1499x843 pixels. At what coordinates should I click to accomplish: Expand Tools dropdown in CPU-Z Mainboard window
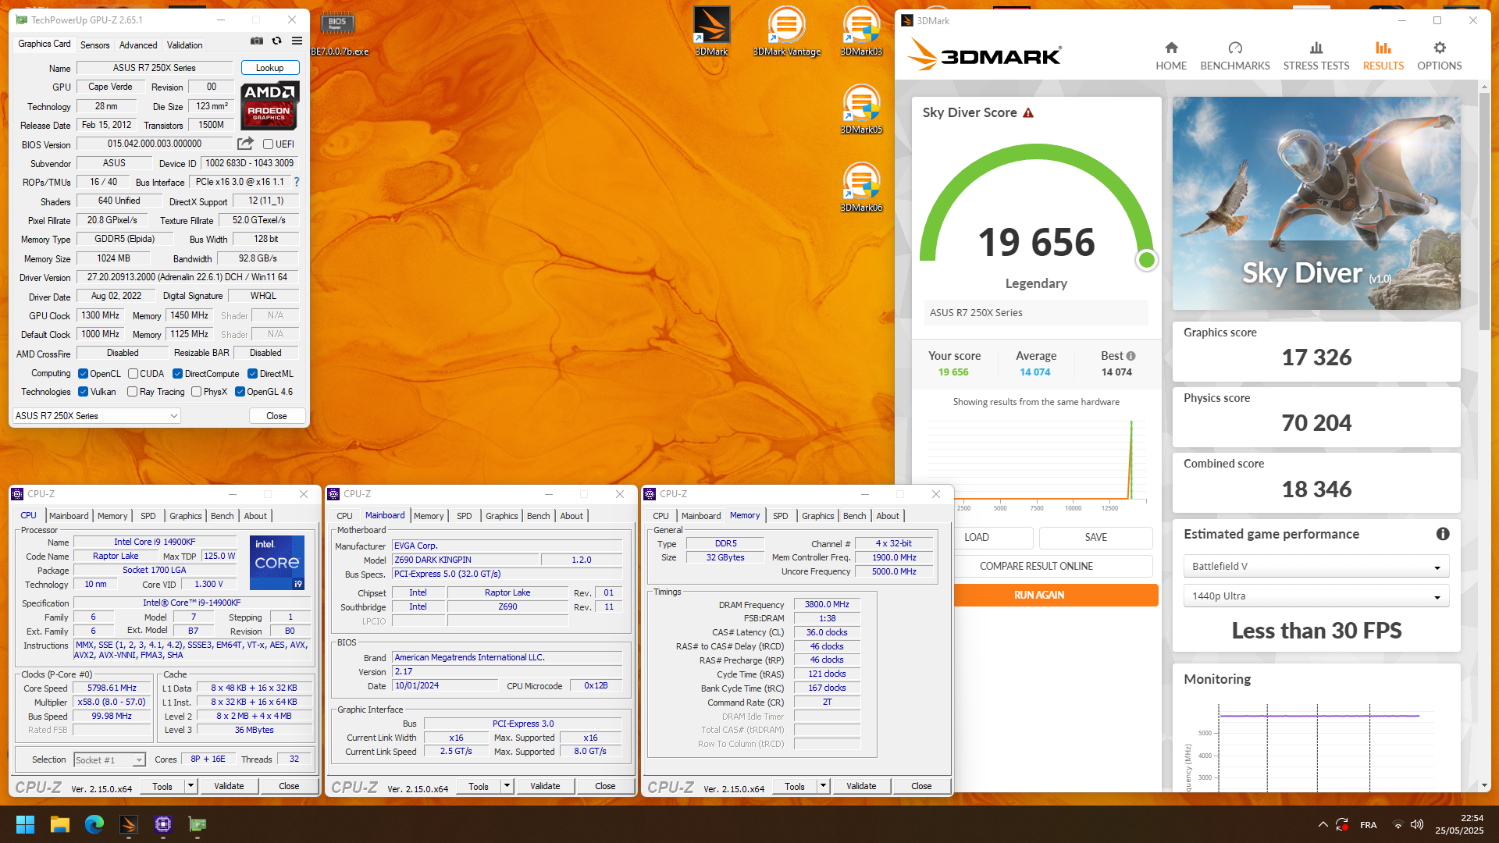coord(507,786)
